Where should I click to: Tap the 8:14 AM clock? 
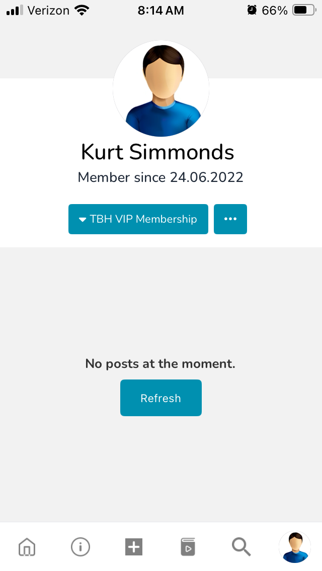click(x=161, y=10)
